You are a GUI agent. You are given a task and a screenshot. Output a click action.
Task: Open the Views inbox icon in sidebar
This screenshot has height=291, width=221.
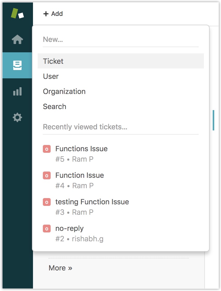17,65
